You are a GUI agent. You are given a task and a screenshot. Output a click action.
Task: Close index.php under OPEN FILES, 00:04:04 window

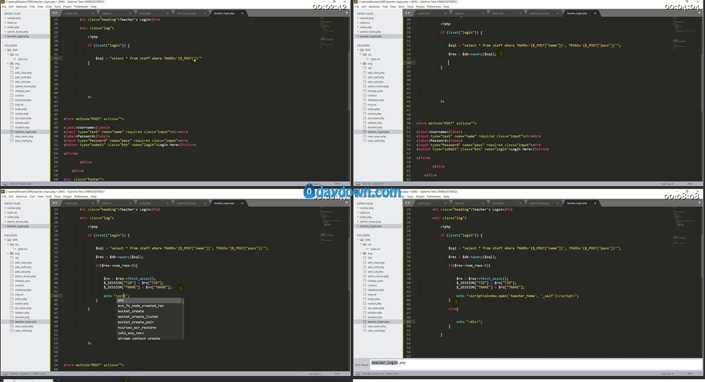point(358,27)
